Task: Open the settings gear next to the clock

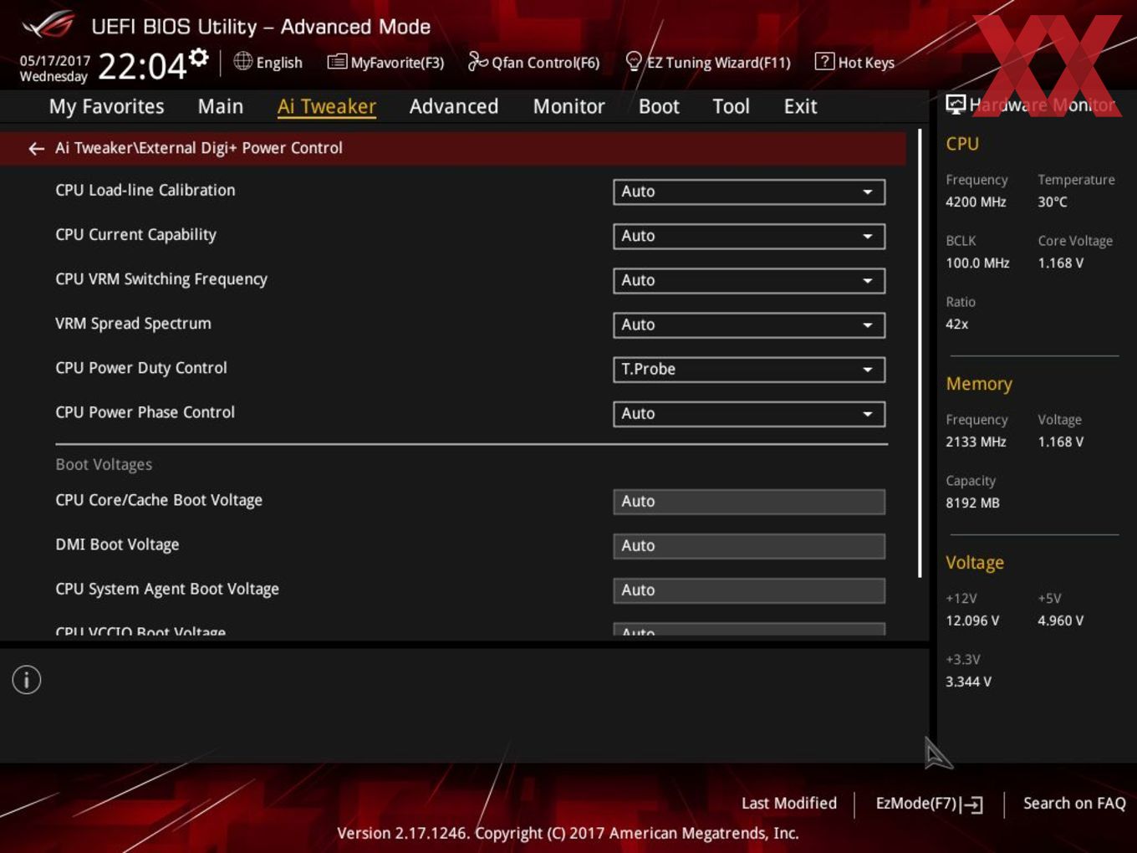Action: click(199, 57)
